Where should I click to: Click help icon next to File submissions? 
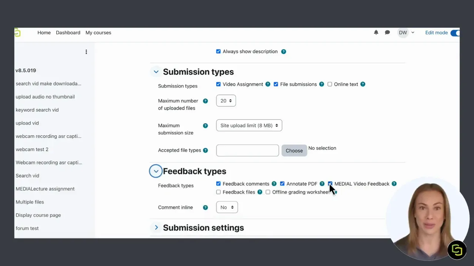click(x=322, y=84)
